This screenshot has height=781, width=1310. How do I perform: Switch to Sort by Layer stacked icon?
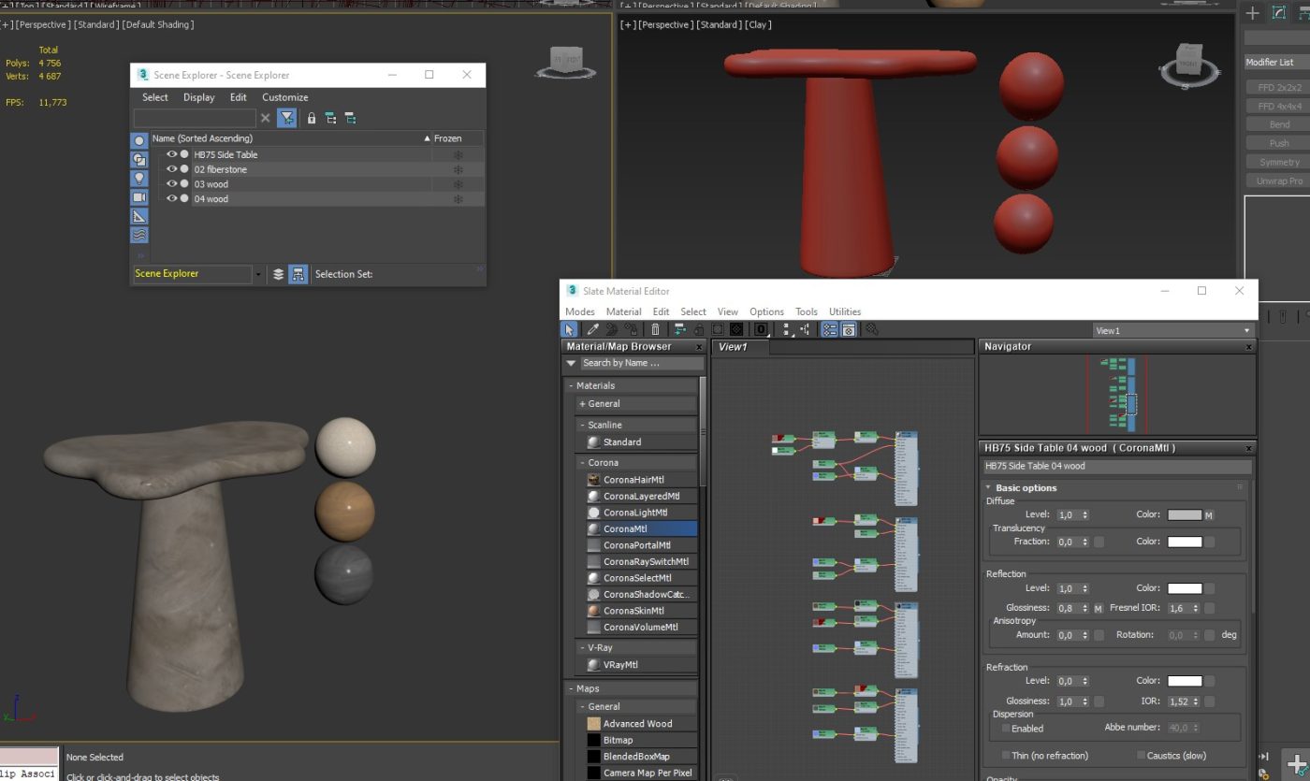tap(278, 274)
